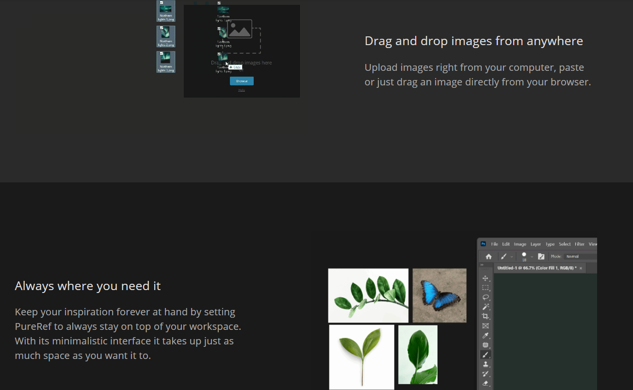This screenshot has width=633, height=390.
Task: Expand the brush size 18 preset picker
Action: coord(532,257)
